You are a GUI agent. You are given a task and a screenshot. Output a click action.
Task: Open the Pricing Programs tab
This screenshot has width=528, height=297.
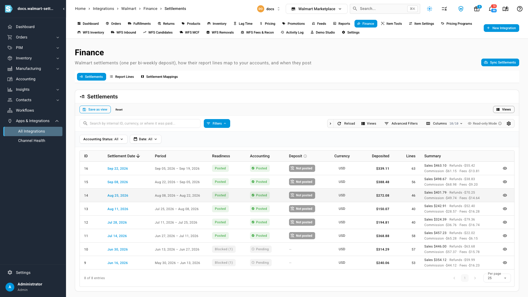point(457,24)
